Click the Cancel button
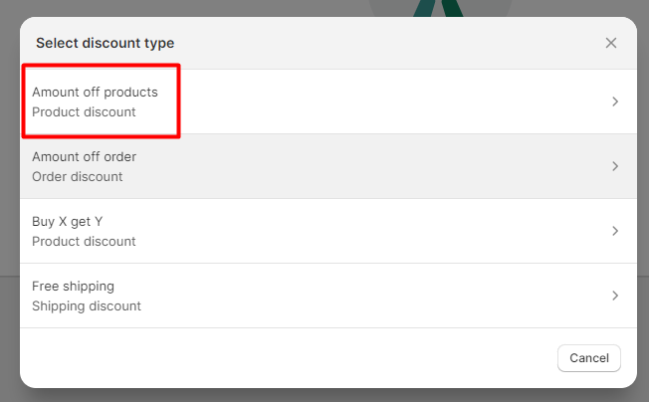This screenshot has width=649, height=402. [x=589, y=358]
